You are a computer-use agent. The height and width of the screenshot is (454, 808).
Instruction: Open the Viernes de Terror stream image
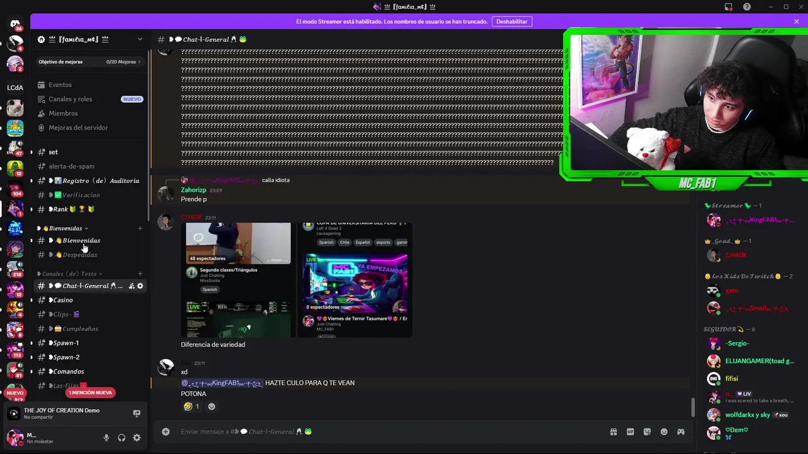(355, 280)
